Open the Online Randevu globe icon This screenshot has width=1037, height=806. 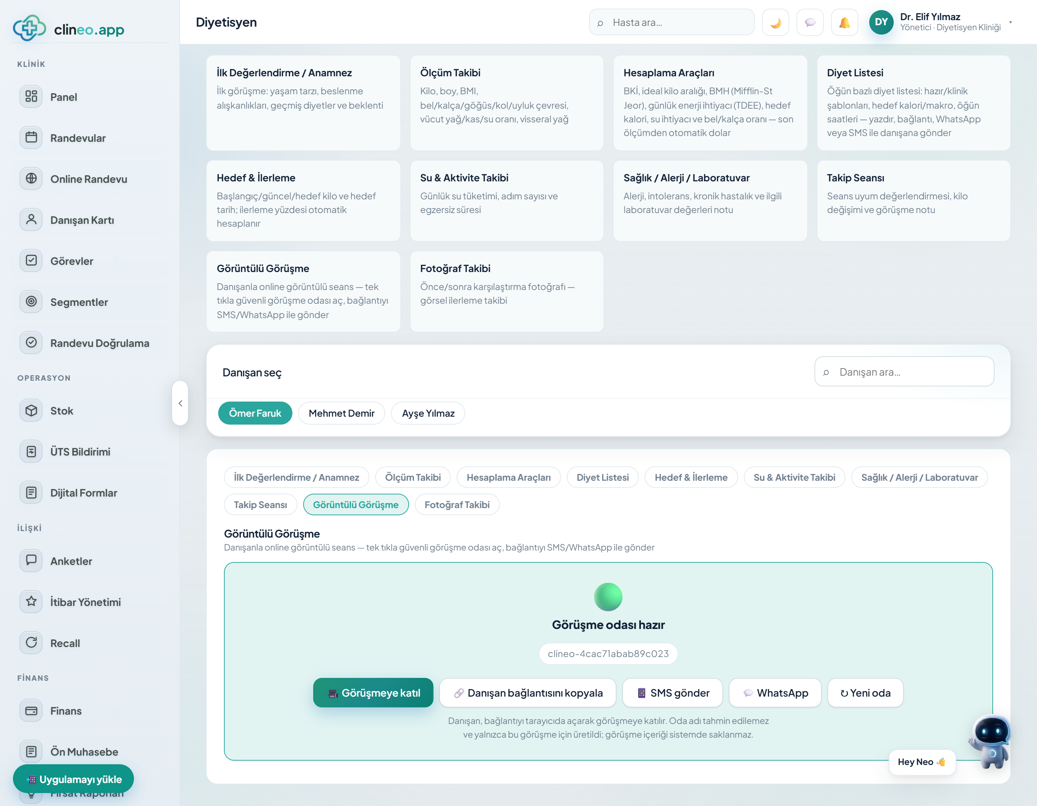pos(31,178)
